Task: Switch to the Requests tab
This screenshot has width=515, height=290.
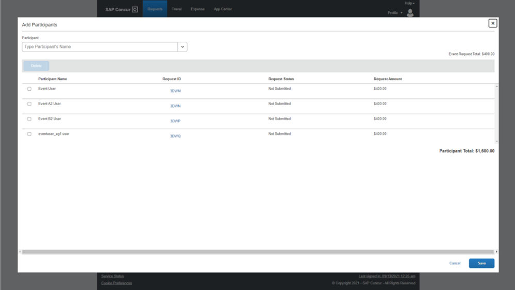Action: point(155,9)
